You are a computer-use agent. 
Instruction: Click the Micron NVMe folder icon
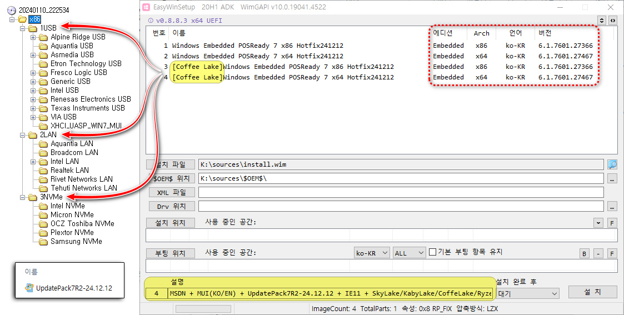(43, 215)
